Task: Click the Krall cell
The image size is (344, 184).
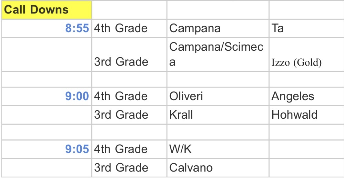Action: tap(181, 115)
